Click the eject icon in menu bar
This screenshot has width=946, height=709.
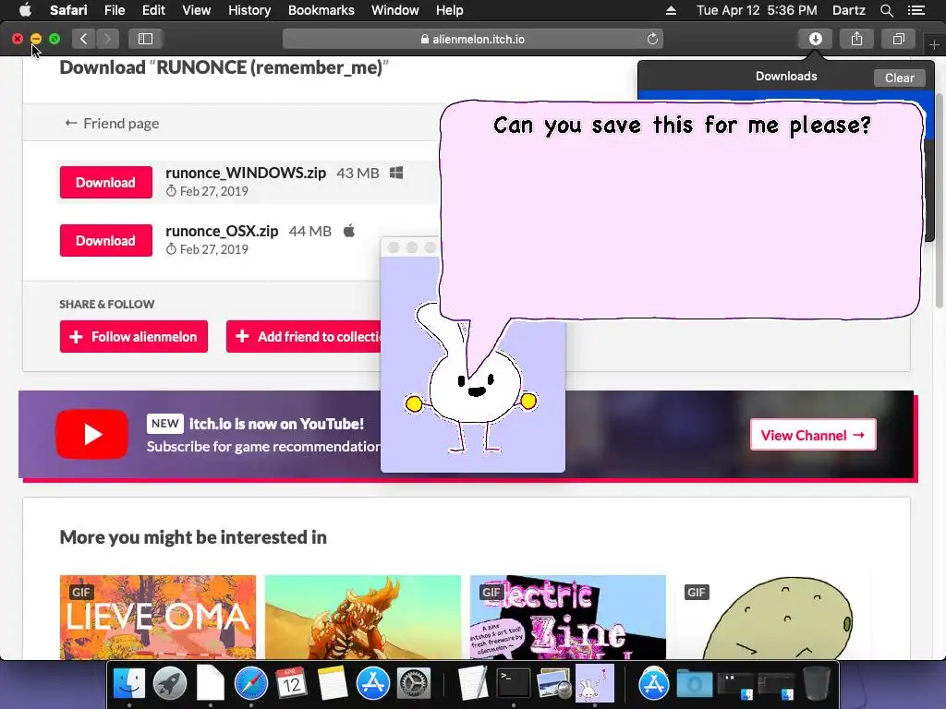tap(671, 10)
